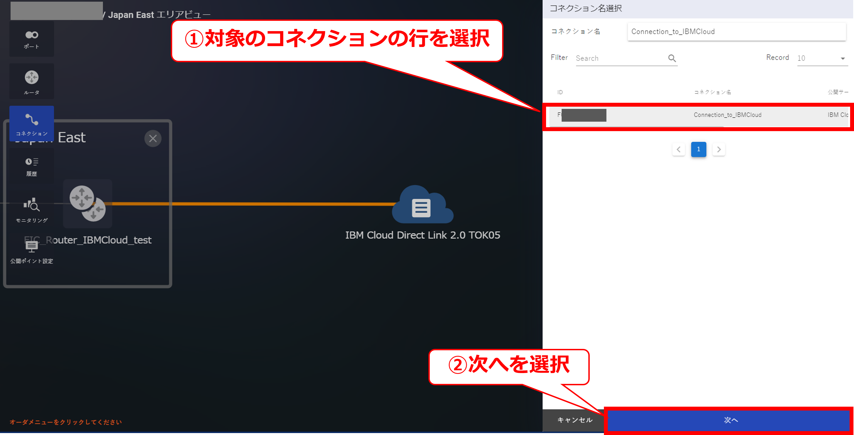Sort by the コネクション名 column header
This screenshot has height=435, width=854.
pyautogui.click(x=712, y=92)
